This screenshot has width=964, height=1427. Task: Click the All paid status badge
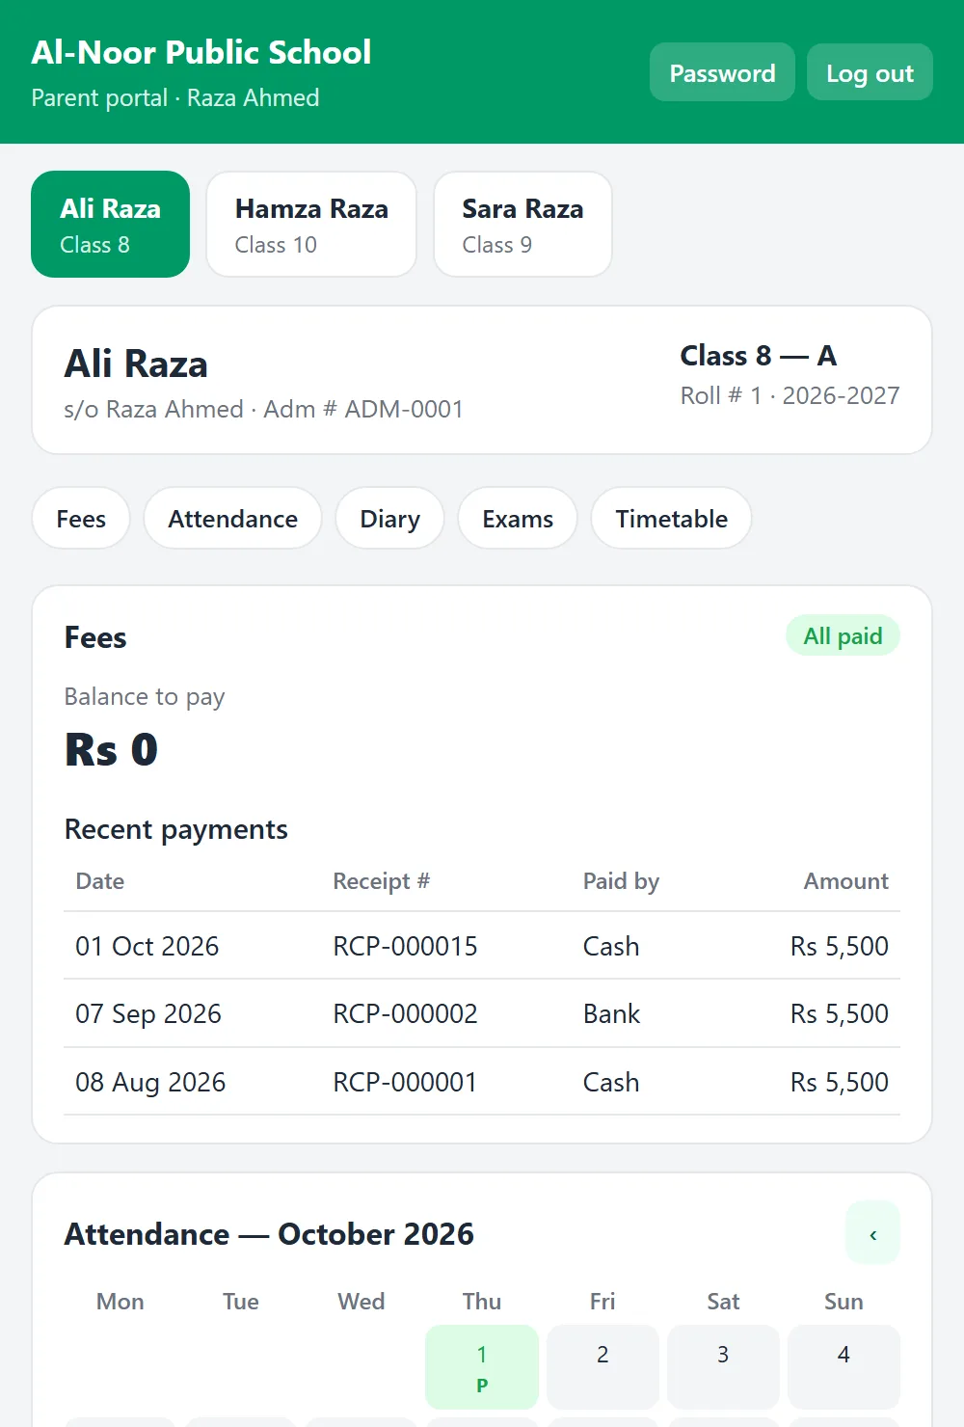point(843,635)
